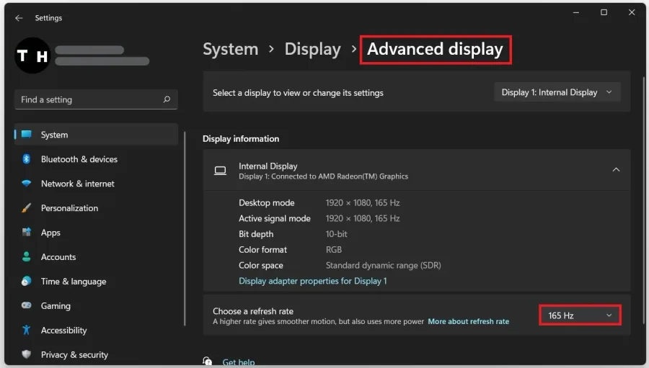This screenshot has height=368, width=649.
Task: Open Accessibility settings
Action: [96, 330]
